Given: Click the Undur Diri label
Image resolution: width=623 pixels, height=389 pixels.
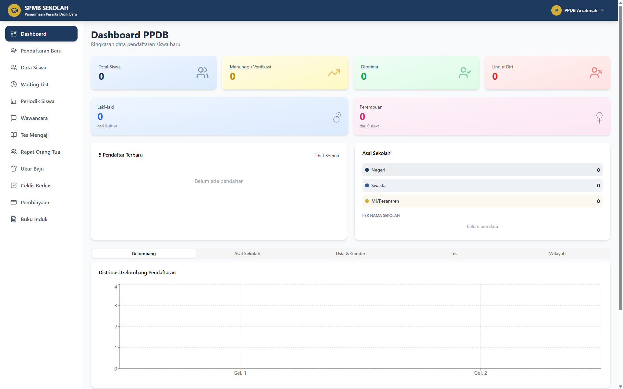Looking at the screenshot, I should tap(502, 67).
